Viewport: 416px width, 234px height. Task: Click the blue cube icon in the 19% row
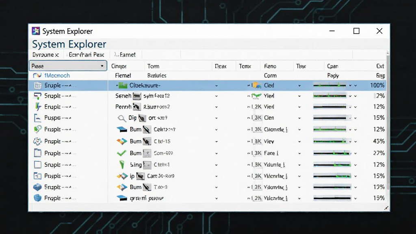point(37,187)
